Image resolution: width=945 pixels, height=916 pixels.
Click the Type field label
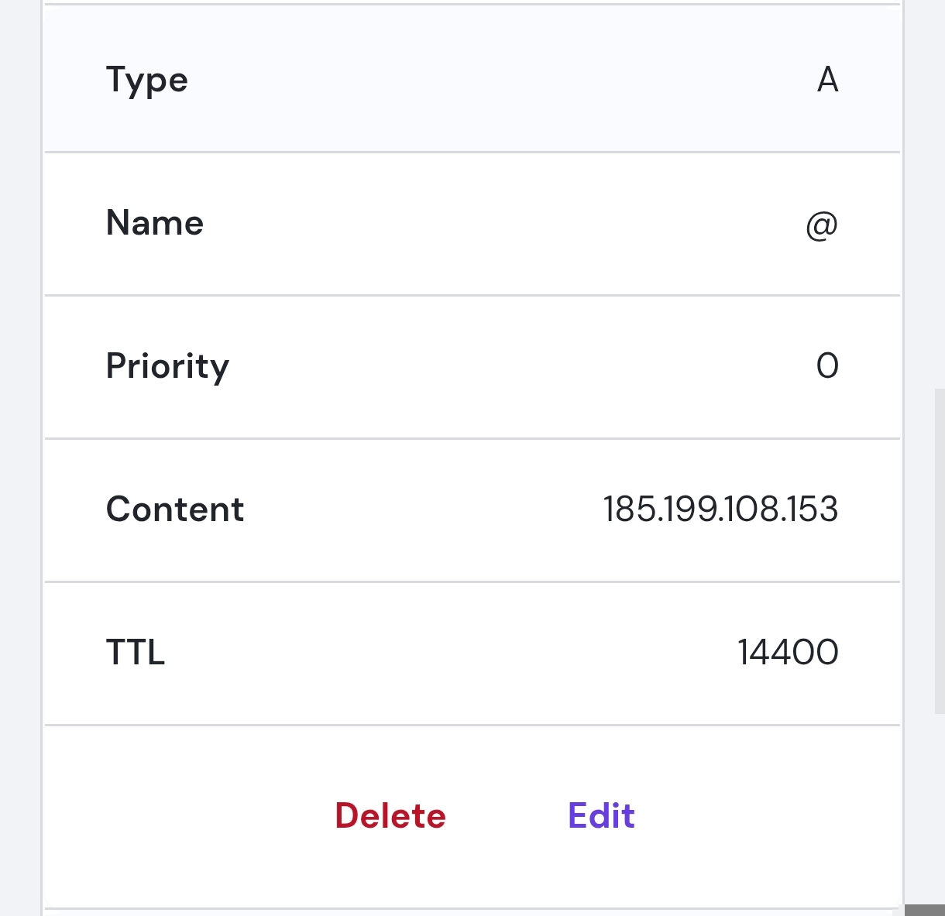147,81
